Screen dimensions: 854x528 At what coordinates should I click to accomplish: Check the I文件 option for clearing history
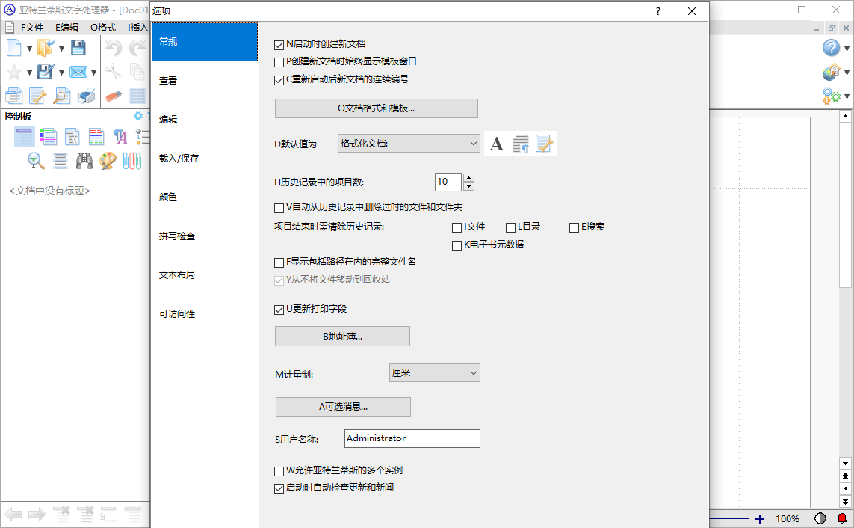coord(456,227)
